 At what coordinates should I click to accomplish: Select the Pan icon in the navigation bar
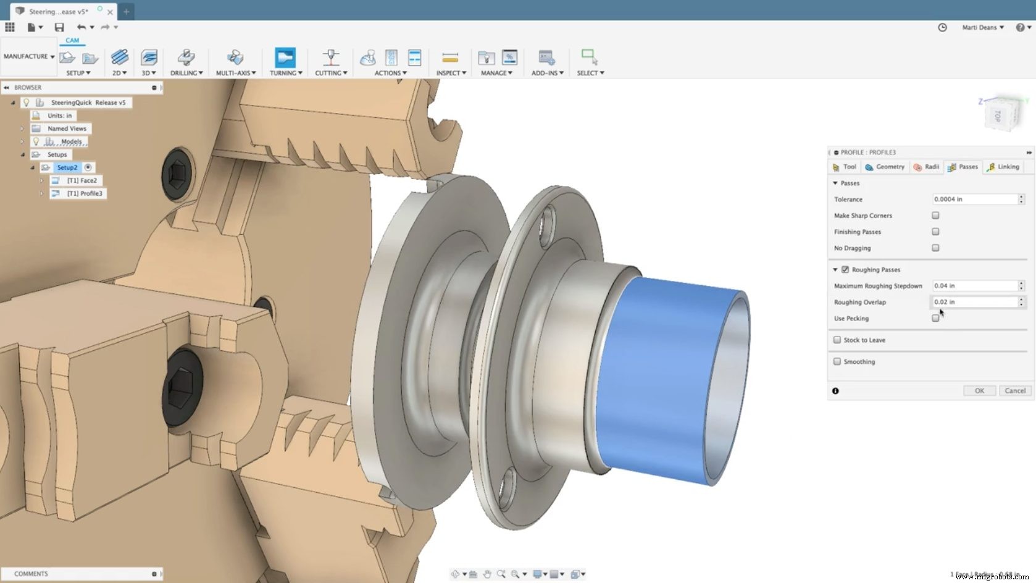coord(487,574)
